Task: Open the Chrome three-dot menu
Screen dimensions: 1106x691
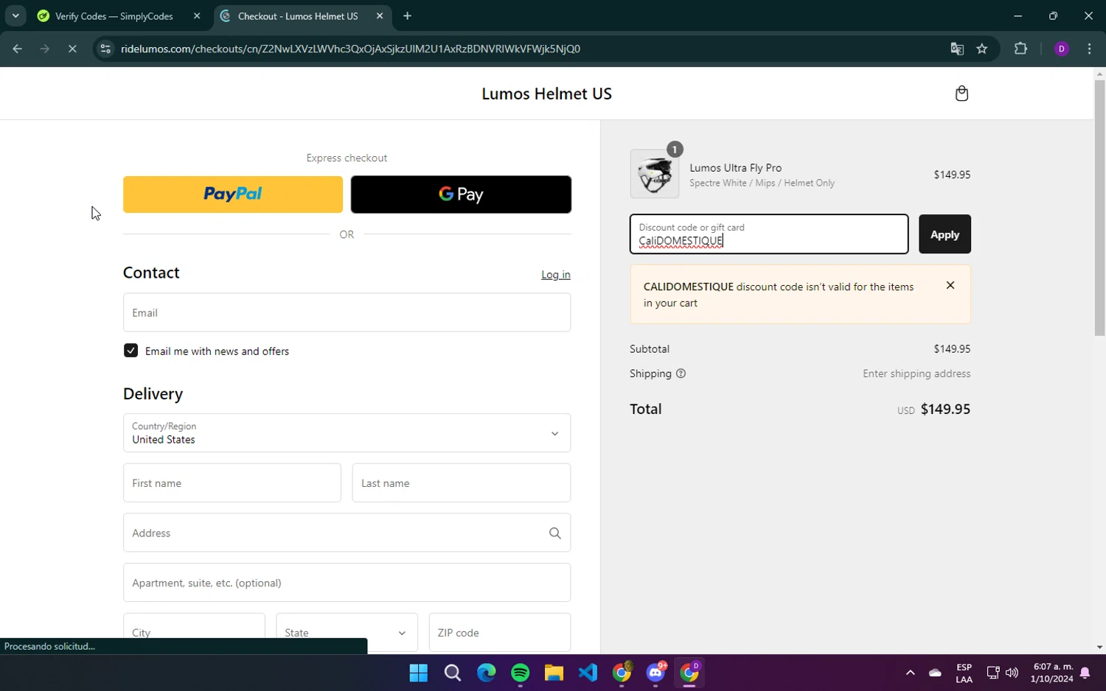Action: tap(1089, 49)
